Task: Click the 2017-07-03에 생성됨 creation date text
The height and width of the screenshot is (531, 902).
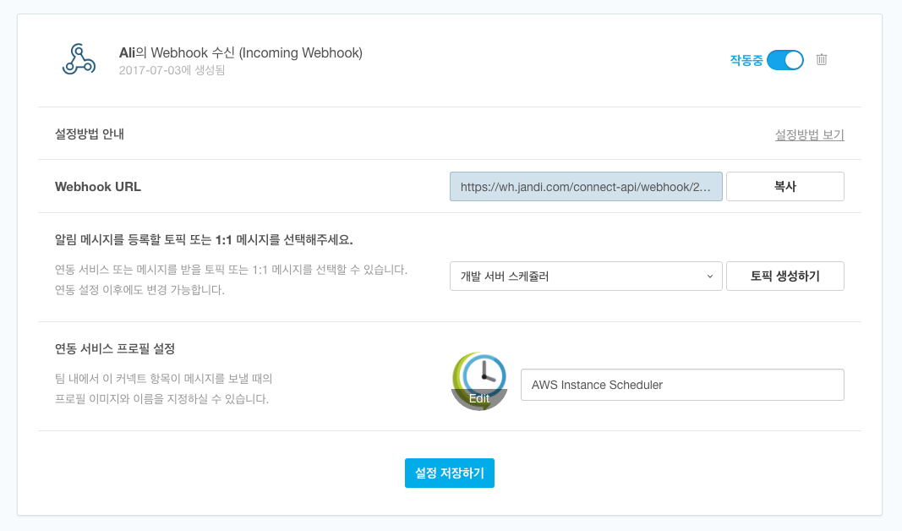Action: [x=172, y=70]
